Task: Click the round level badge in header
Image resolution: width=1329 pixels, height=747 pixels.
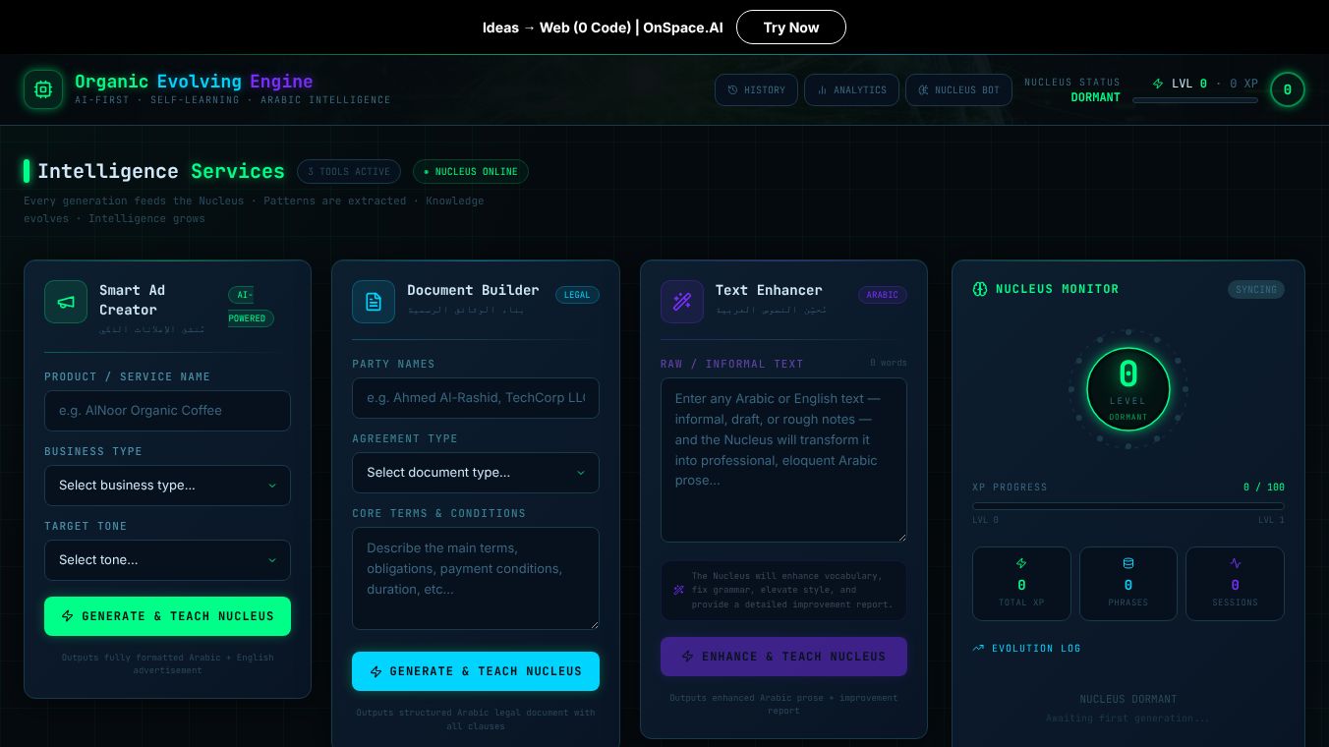Action: [x=1287, y=89]
